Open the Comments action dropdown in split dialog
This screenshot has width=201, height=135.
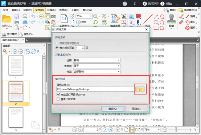97,60
